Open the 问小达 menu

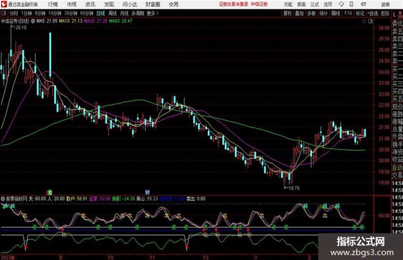click(x=130, y=4)
